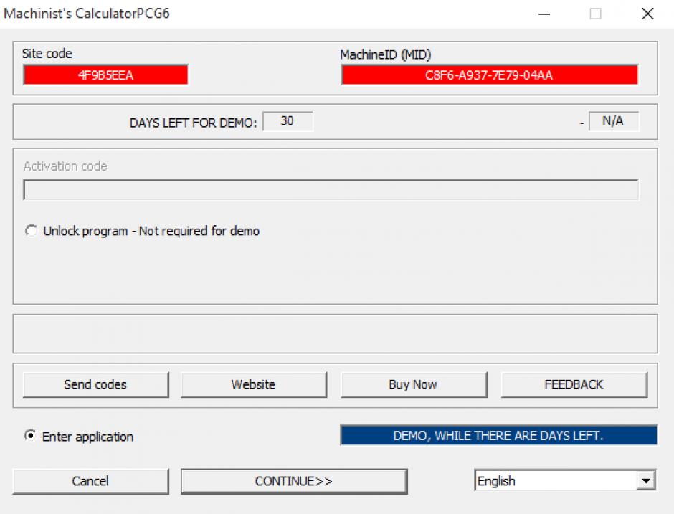Screen dimensions: 674x514
Task: Click the Cancel button
Action: (x=90, y=481)
